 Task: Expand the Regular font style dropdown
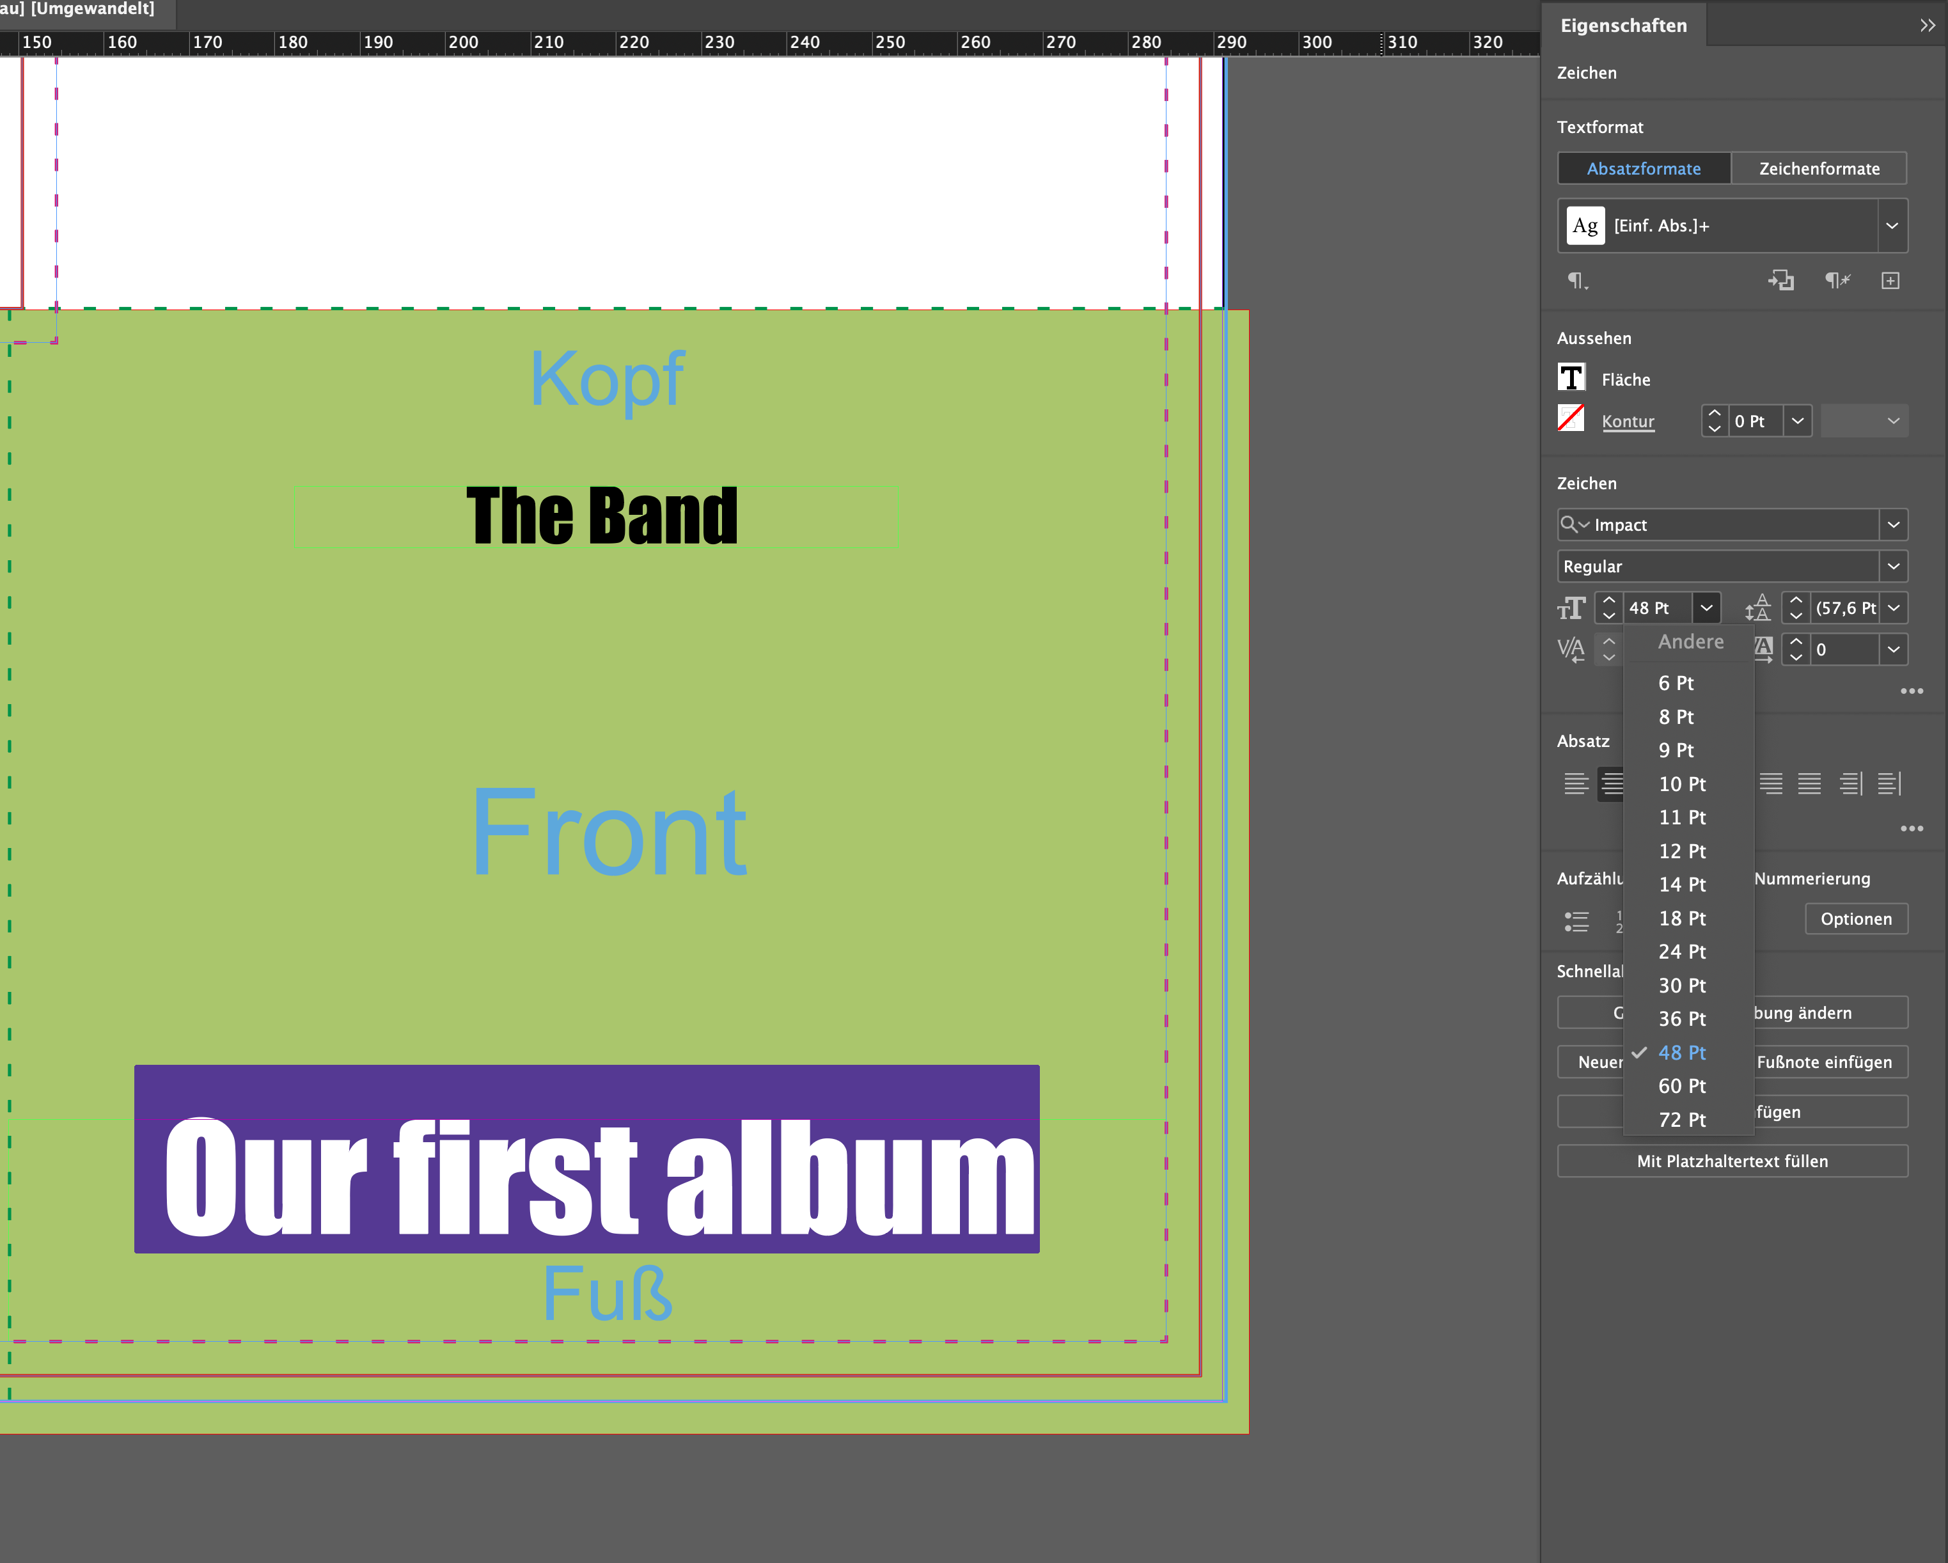[1893, 567]
